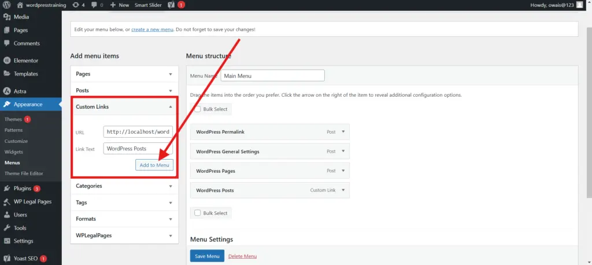This screenshot has width=592, height=265.
Task: Open the Themes submenu item
Action: click(x=13, y=119)
